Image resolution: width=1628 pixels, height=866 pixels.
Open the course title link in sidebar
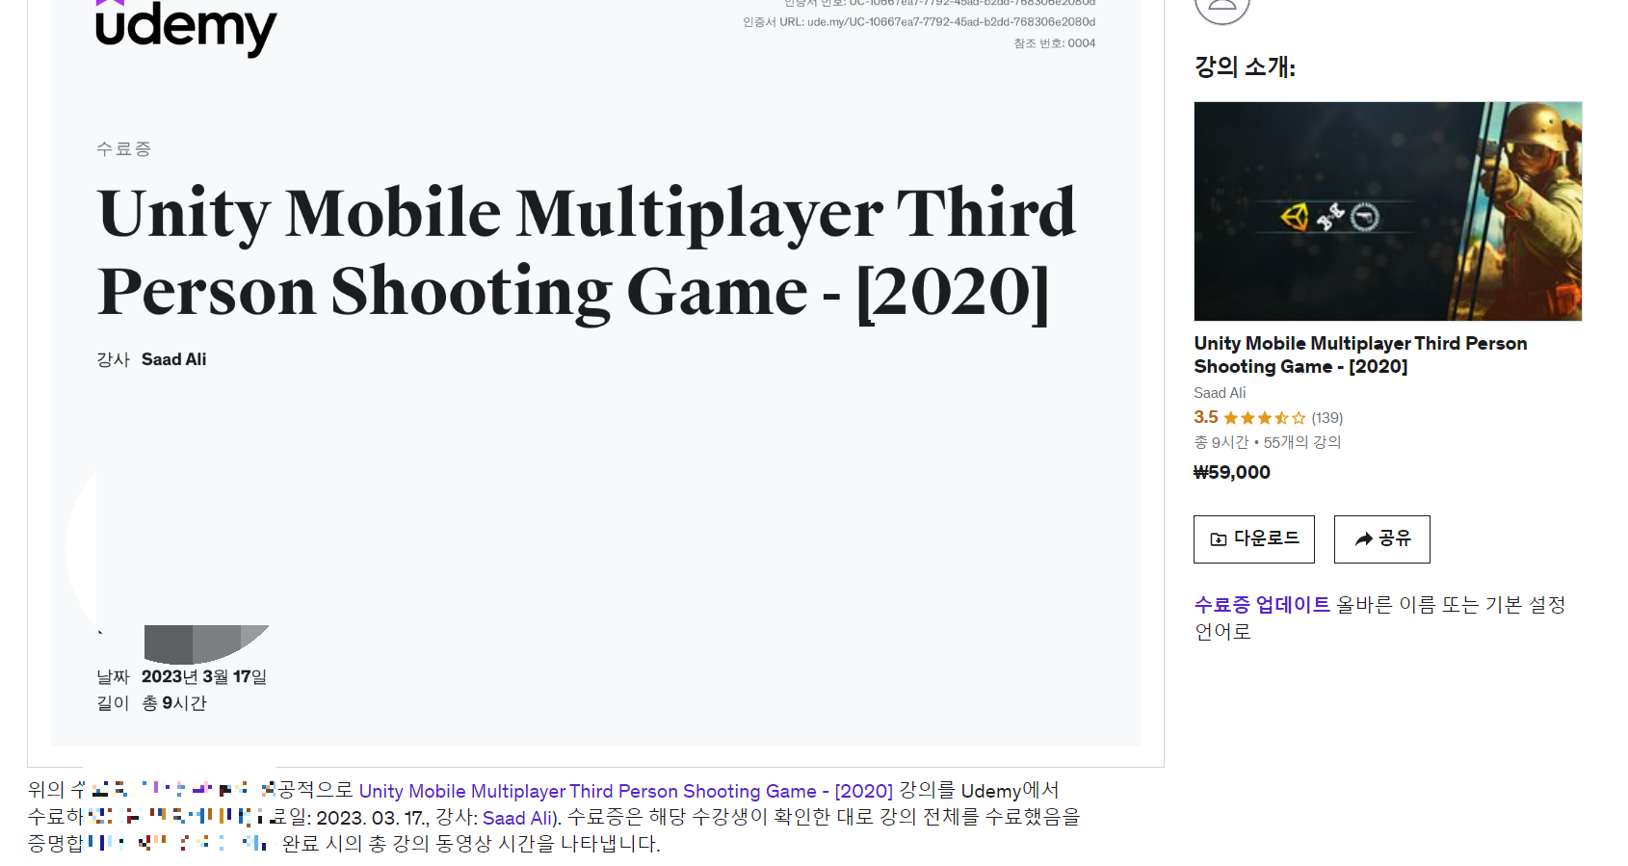1360,354
